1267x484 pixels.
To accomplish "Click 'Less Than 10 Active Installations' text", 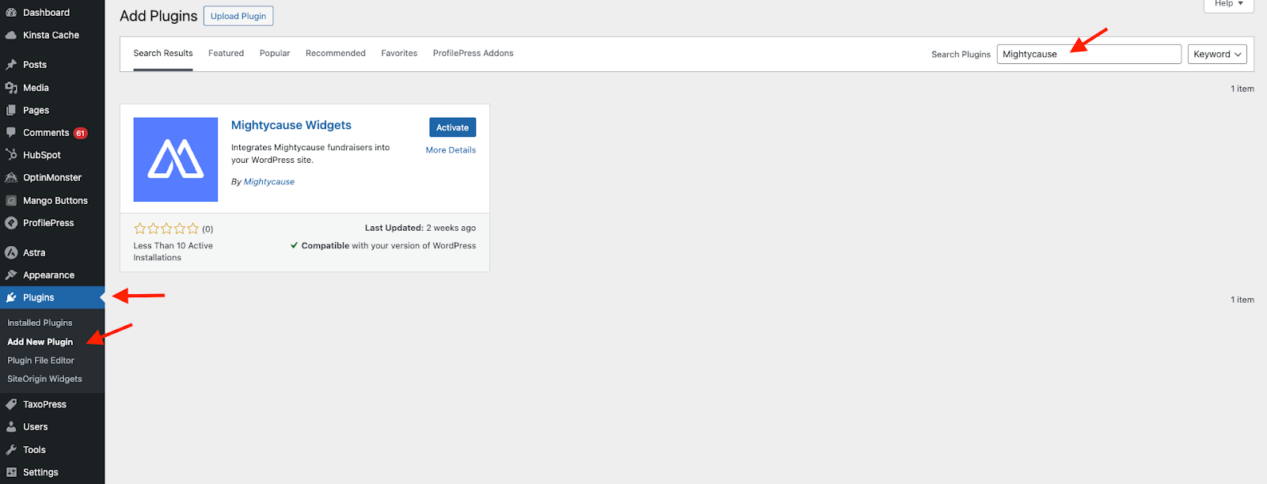I will (173, 251).
